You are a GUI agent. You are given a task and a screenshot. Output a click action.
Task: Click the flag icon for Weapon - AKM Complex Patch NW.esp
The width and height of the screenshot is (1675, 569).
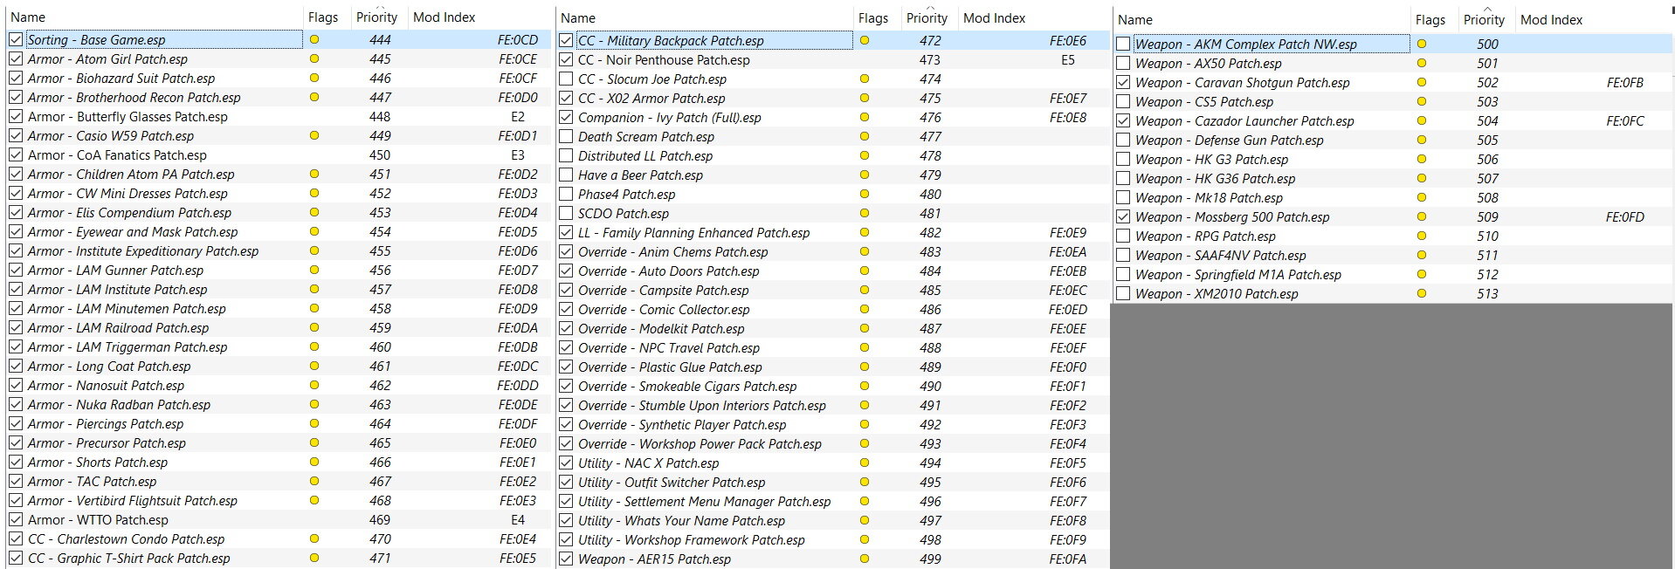[1422, 44]
